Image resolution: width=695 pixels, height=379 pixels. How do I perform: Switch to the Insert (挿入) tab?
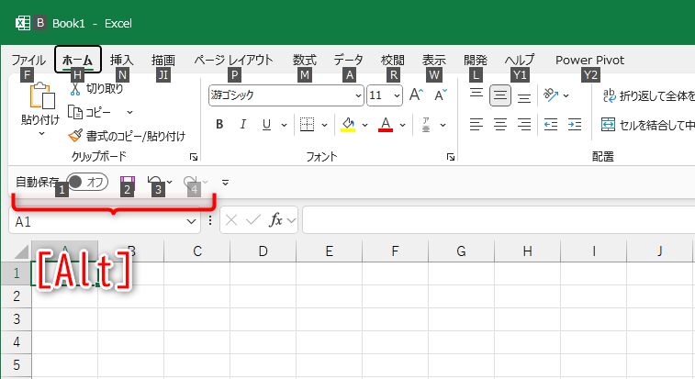pyautogui.click(x=121, y=60)
